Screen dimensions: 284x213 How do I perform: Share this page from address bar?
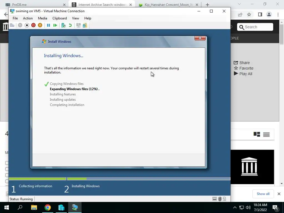240,15
